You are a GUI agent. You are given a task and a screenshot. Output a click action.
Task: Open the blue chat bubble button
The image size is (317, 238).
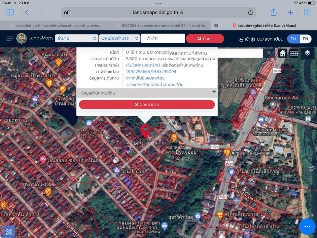point(307,226)
